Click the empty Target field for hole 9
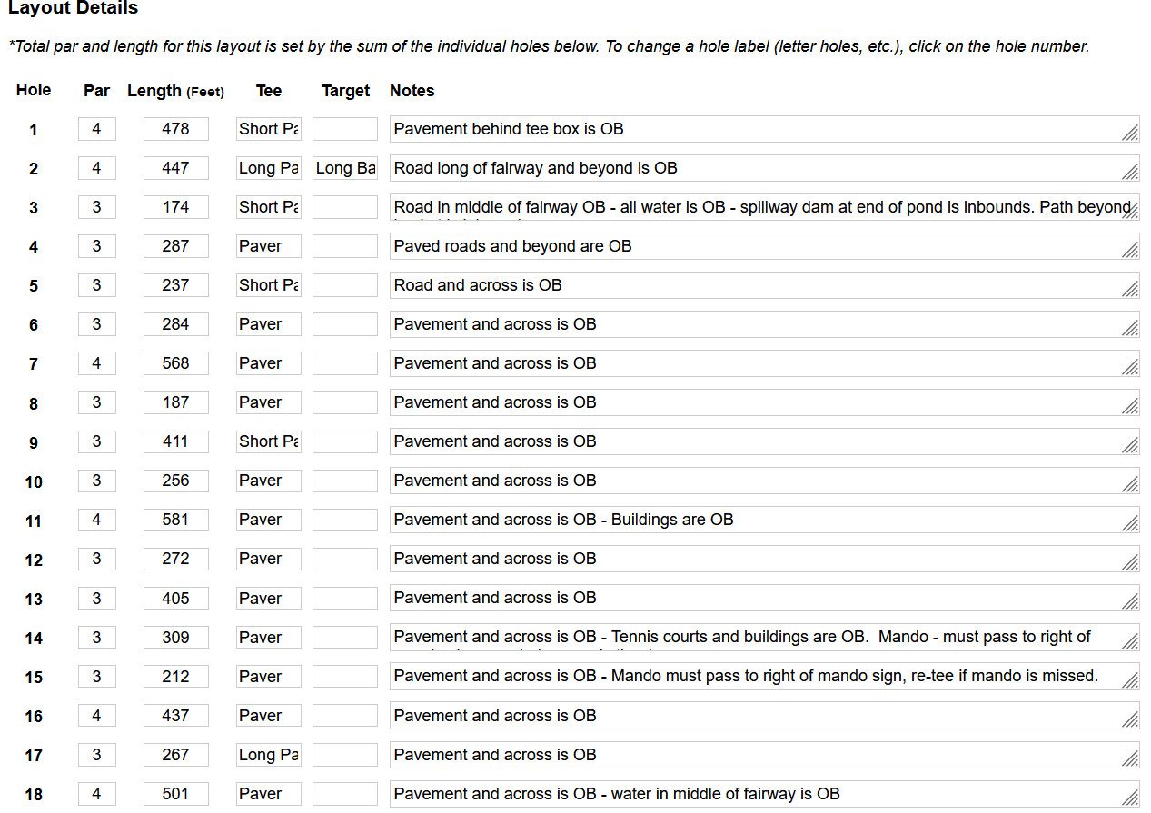Image resolution: width=1151 pixels, height=813 pixels. click(345, 441)
